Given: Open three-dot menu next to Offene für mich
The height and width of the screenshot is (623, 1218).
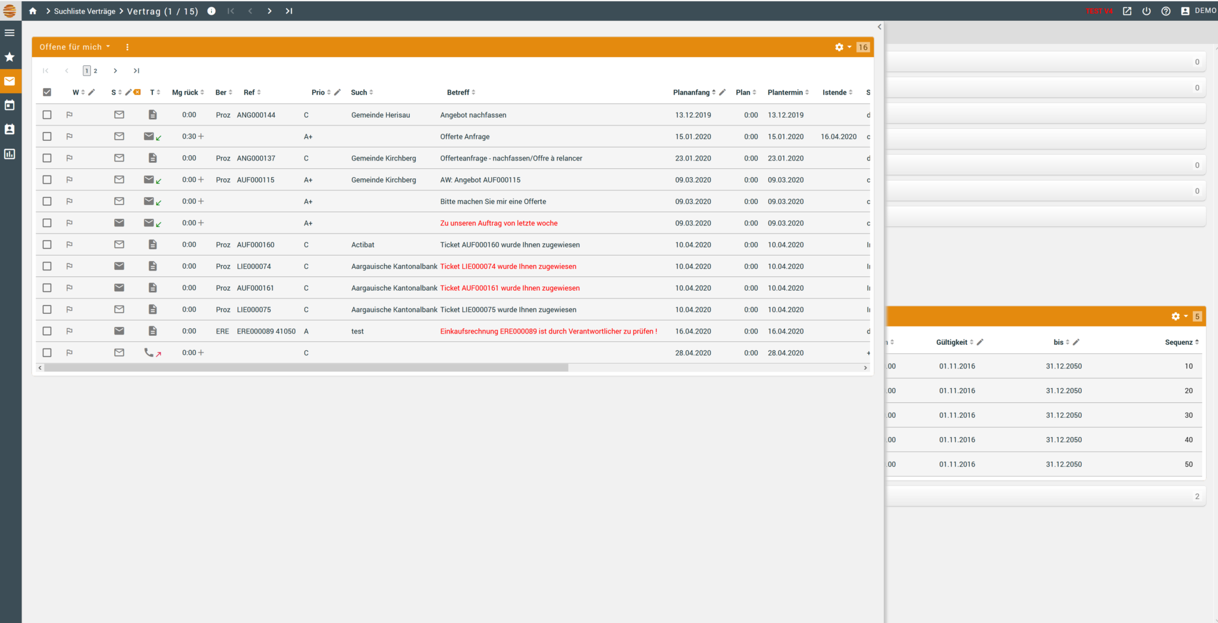Looking at the screenshot, I should pyautogui.click(x=127, y=47).
